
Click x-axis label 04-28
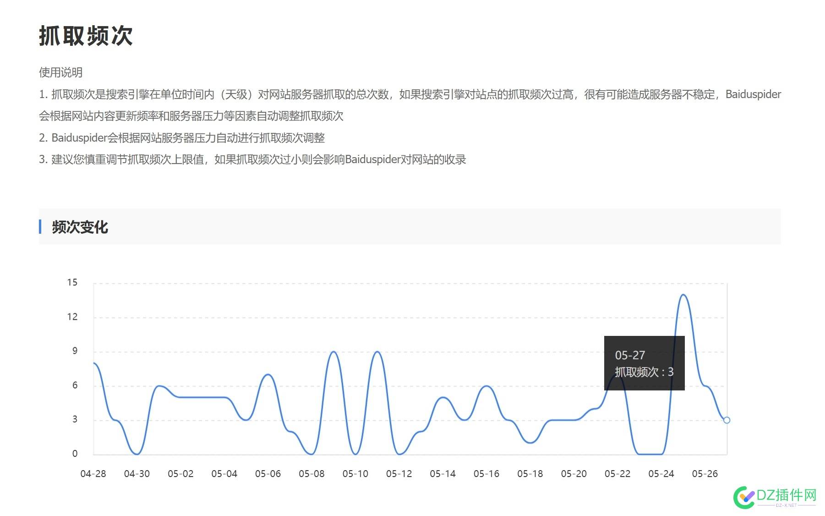(x=93, y=474)
